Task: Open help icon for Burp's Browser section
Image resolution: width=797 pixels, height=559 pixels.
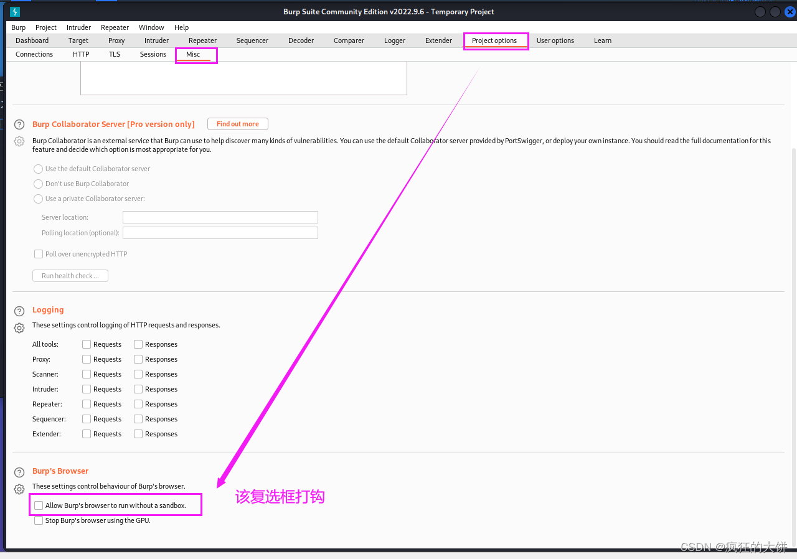Action: coord(19,472)
